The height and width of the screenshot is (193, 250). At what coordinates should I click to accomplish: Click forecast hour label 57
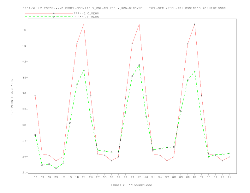tap(167, 177)
